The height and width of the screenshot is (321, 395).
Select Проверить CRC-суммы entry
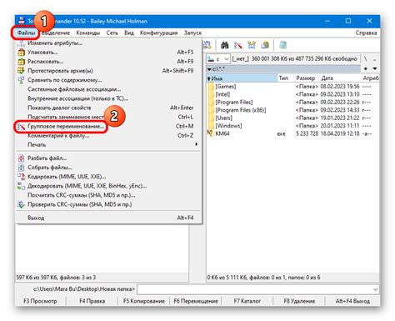tap(108, 204)
